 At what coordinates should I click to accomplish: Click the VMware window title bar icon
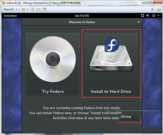3,3
